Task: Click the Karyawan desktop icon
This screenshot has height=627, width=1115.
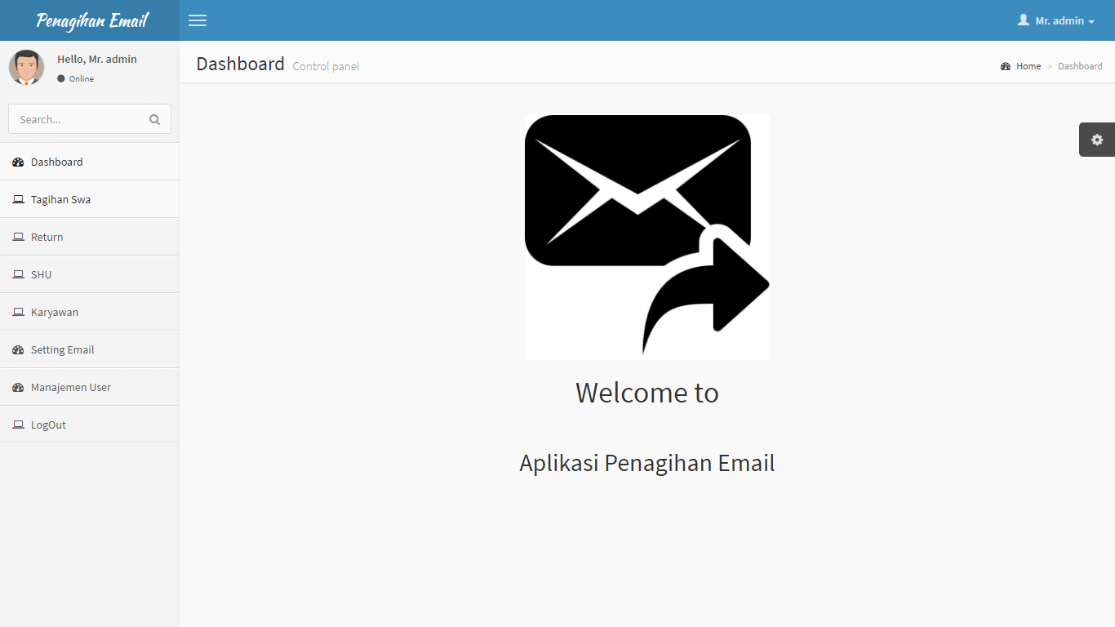Action: pyautogui.click(x=17, y=311)
